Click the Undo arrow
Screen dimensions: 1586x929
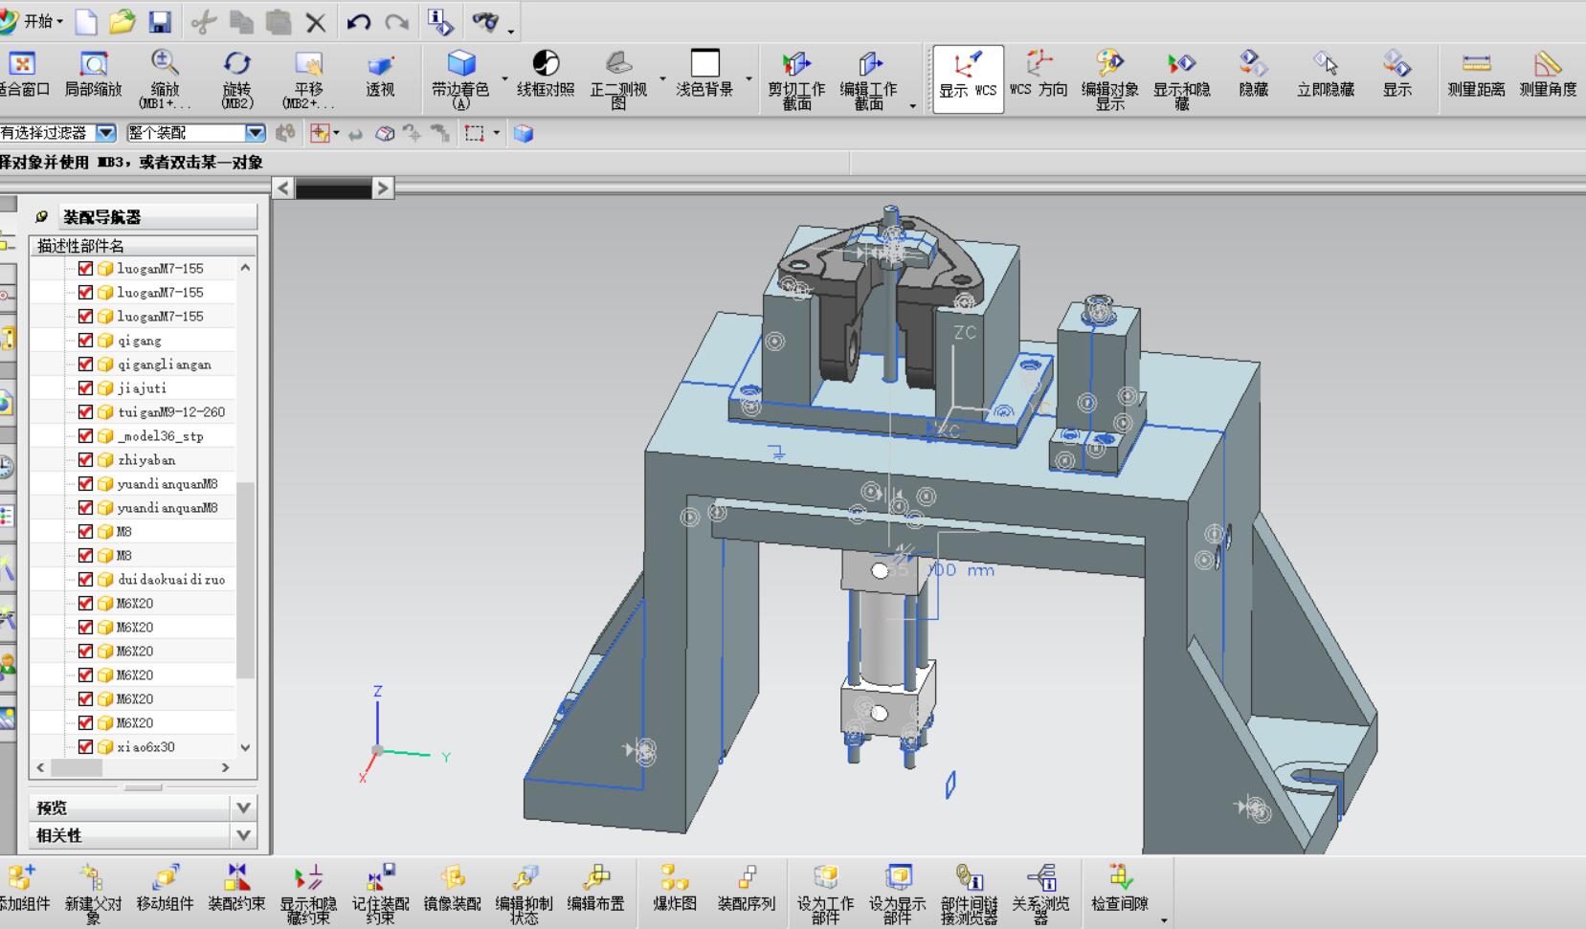pos(359,22)
